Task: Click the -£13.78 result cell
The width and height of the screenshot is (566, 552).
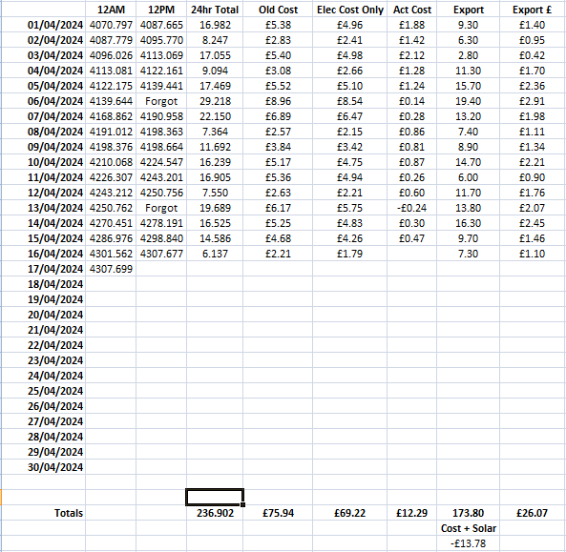Action: 469,543
